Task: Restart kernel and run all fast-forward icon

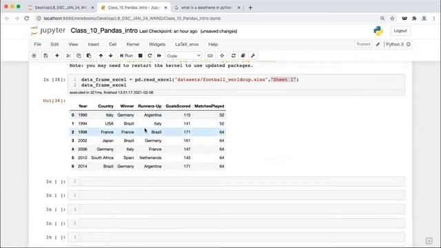Action: pos(159,56)
